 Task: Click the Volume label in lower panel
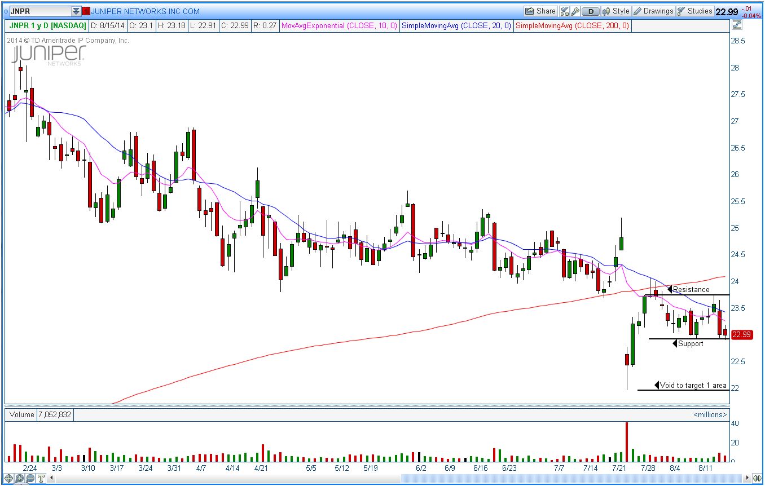tap(21, 415)
